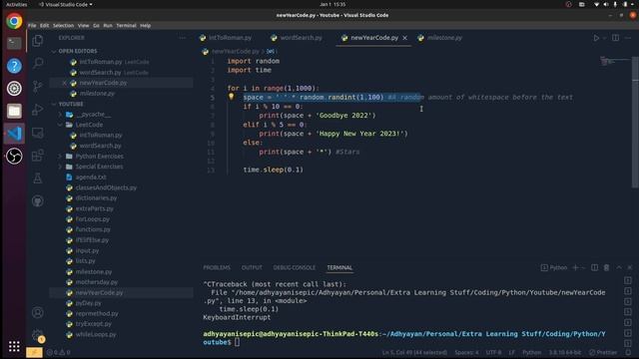Open the Testing flask view
Image resolution: width=639 pixels, height=359 pixels.
[x=38, y=179]
